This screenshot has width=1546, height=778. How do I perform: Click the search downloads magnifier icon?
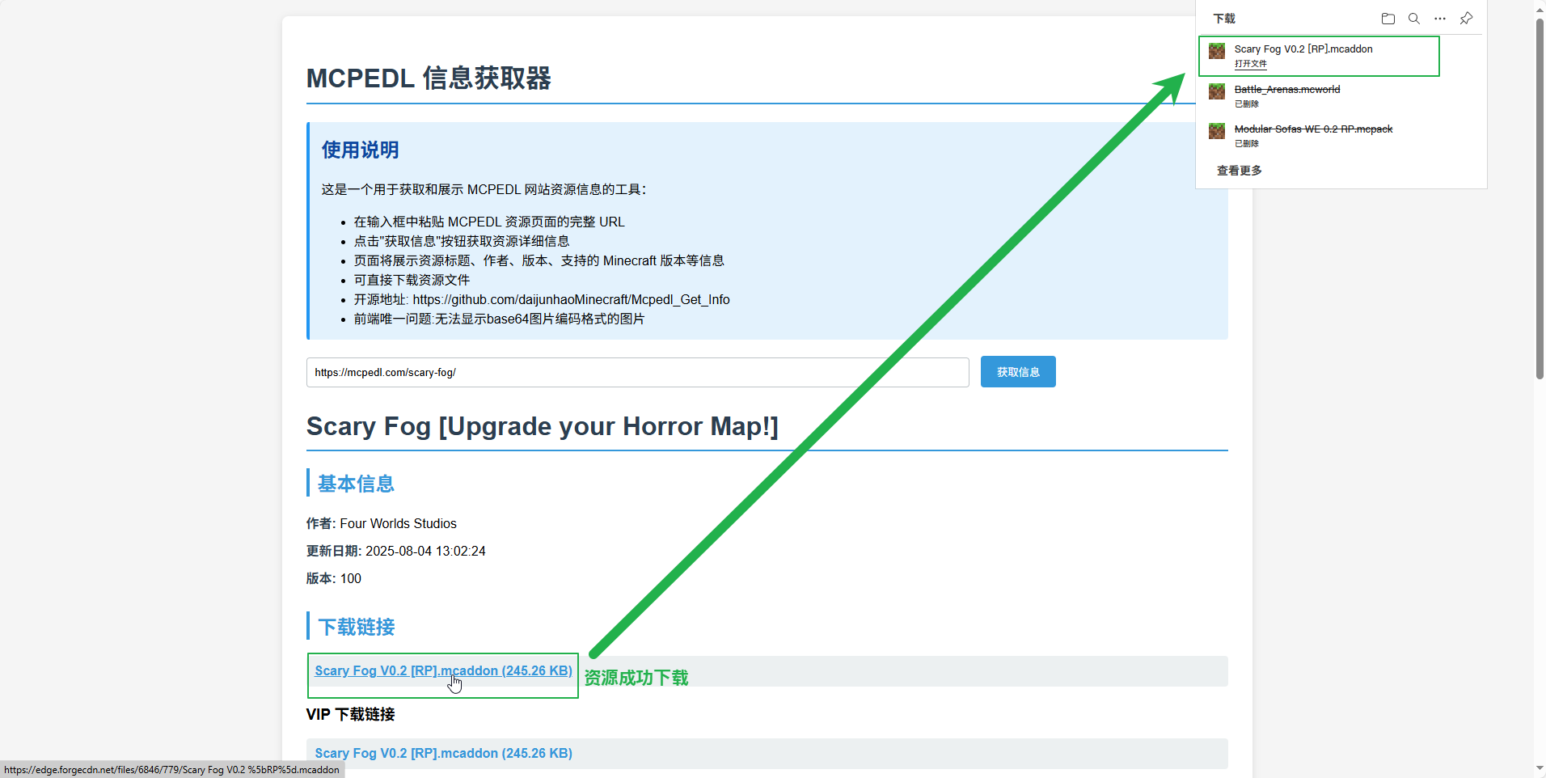coord(1413,19)
